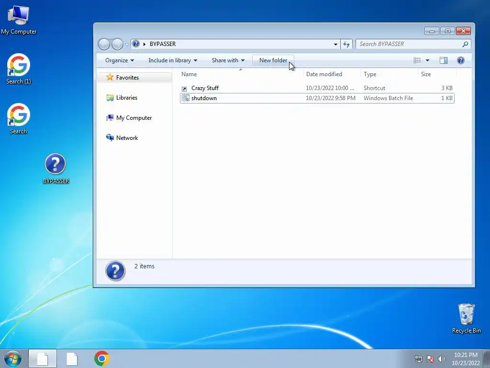Click the Show desktop strip
This screenshot has width=490, height=368.
[487, 358]
